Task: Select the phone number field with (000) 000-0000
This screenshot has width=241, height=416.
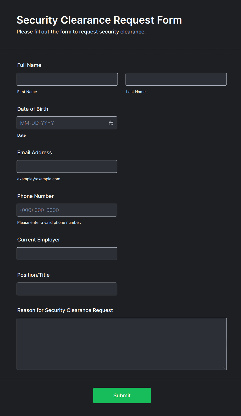Action: 67,210
